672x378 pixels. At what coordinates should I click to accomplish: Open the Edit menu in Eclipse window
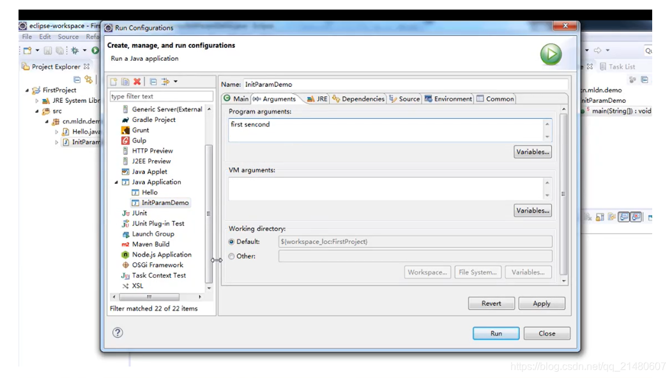[45, 37]
